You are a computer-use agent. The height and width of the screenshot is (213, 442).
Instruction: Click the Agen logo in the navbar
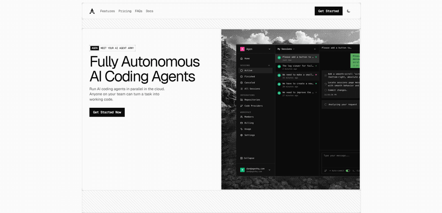(x=92, y=11)
